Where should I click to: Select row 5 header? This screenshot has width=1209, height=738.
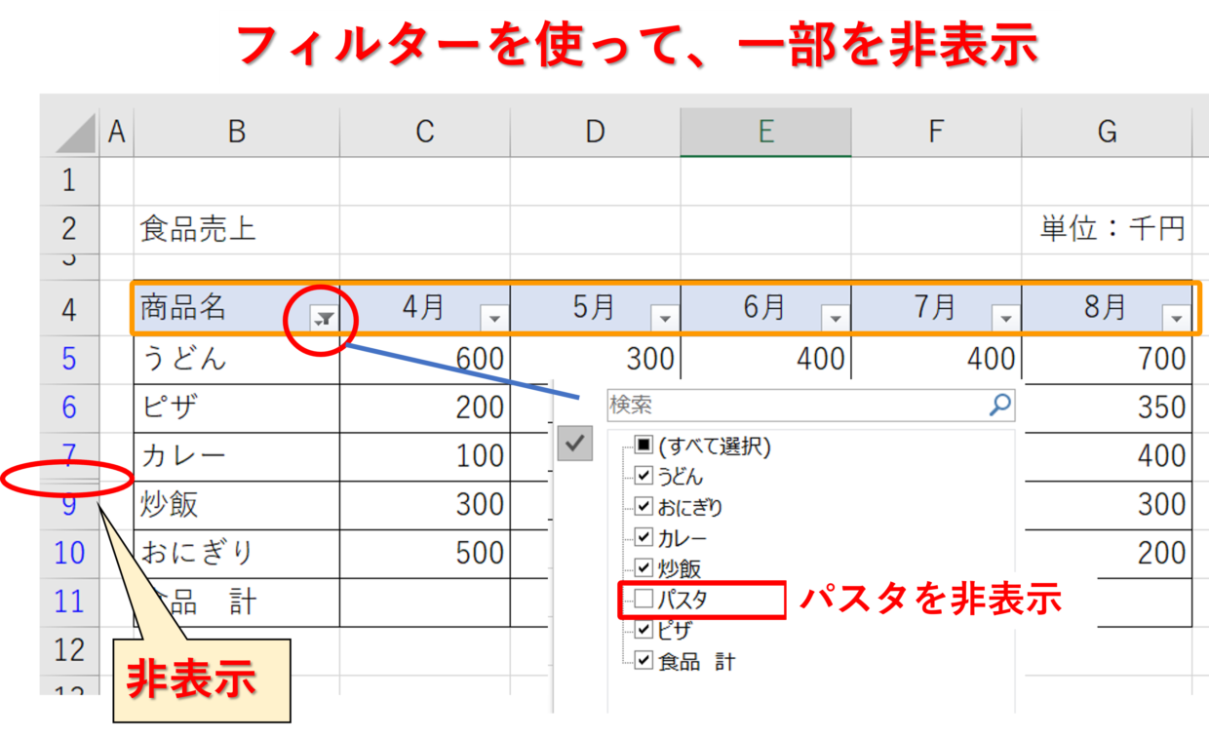point(68,359)
